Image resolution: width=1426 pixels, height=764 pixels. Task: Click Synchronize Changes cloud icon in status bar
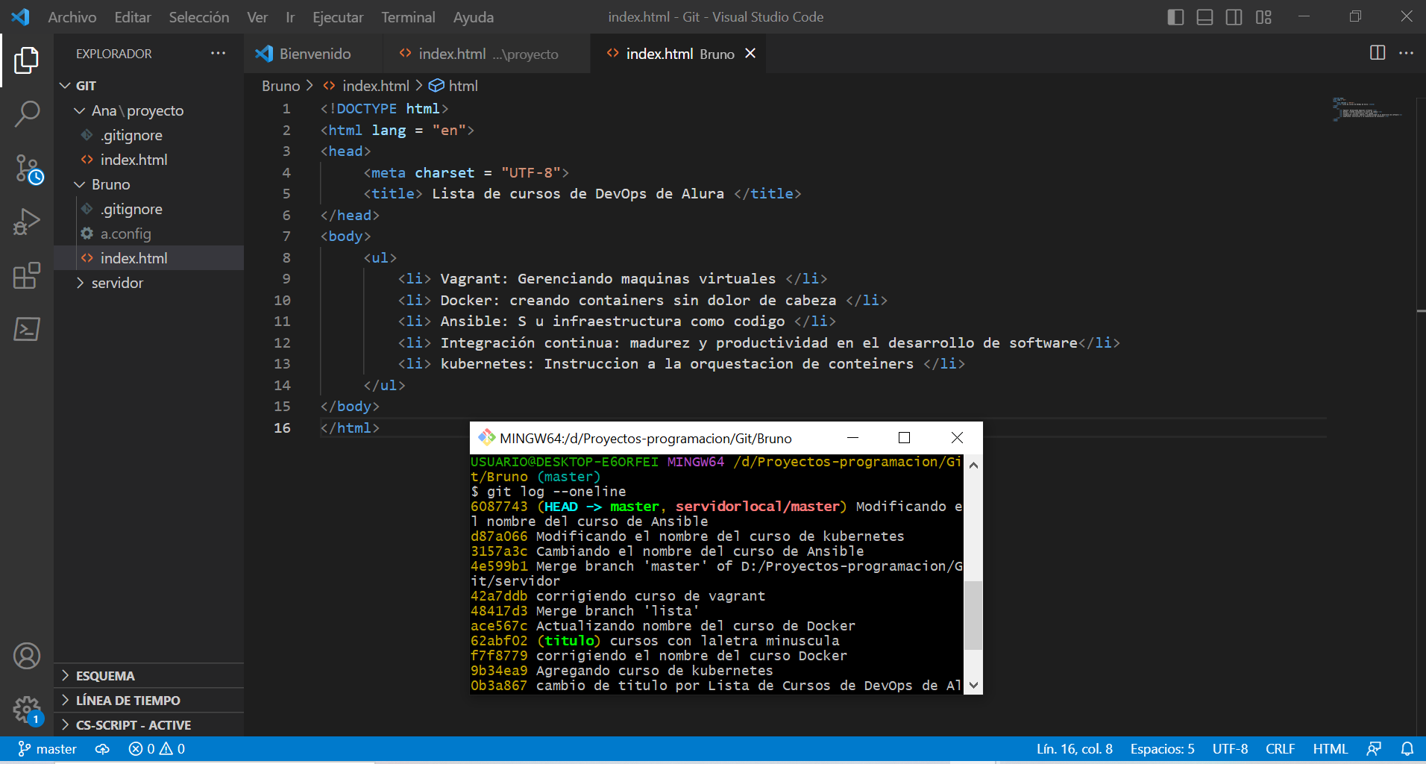(103, 748)
